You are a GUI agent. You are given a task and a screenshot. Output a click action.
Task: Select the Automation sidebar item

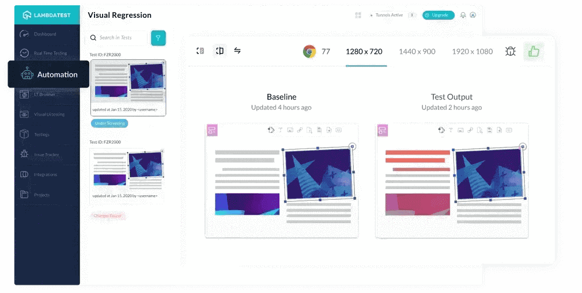point(48,74)
